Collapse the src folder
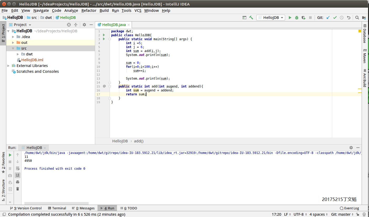This screenshot has width=369, height=217. tap(13, 48)
